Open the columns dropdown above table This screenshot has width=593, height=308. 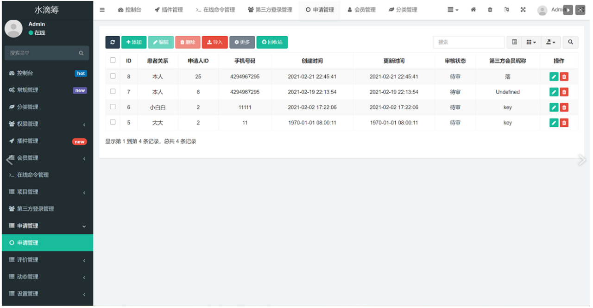531,42
